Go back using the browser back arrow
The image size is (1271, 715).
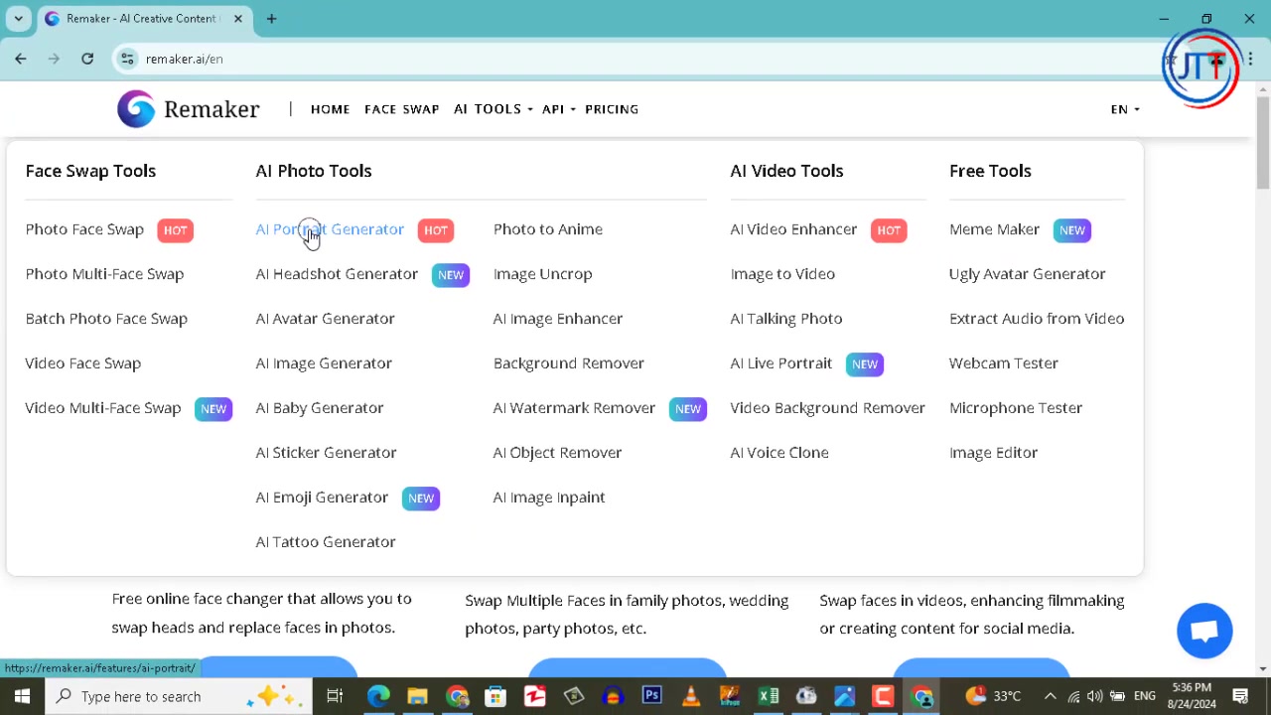[x=21, y=59]
